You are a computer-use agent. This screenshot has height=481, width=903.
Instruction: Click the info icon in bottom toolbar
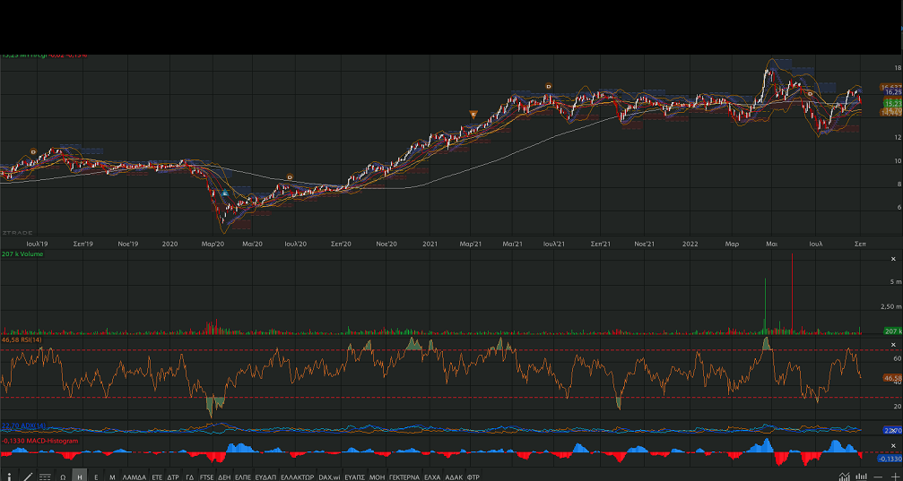click(9, 477)
